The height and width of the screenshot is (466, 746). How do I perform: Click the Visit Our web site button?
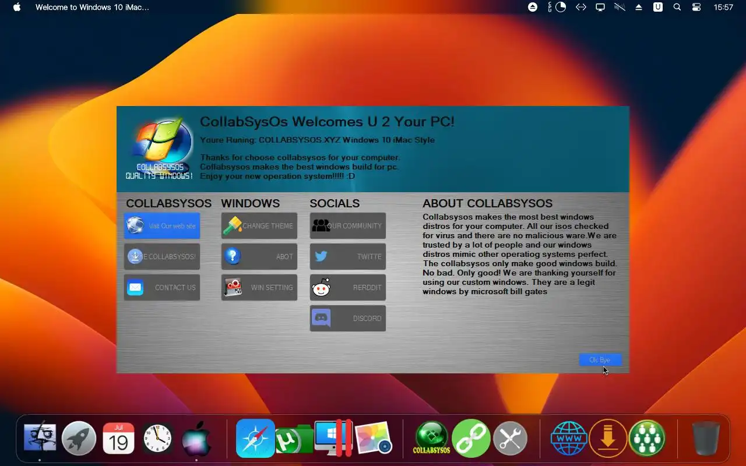(162, 225)
